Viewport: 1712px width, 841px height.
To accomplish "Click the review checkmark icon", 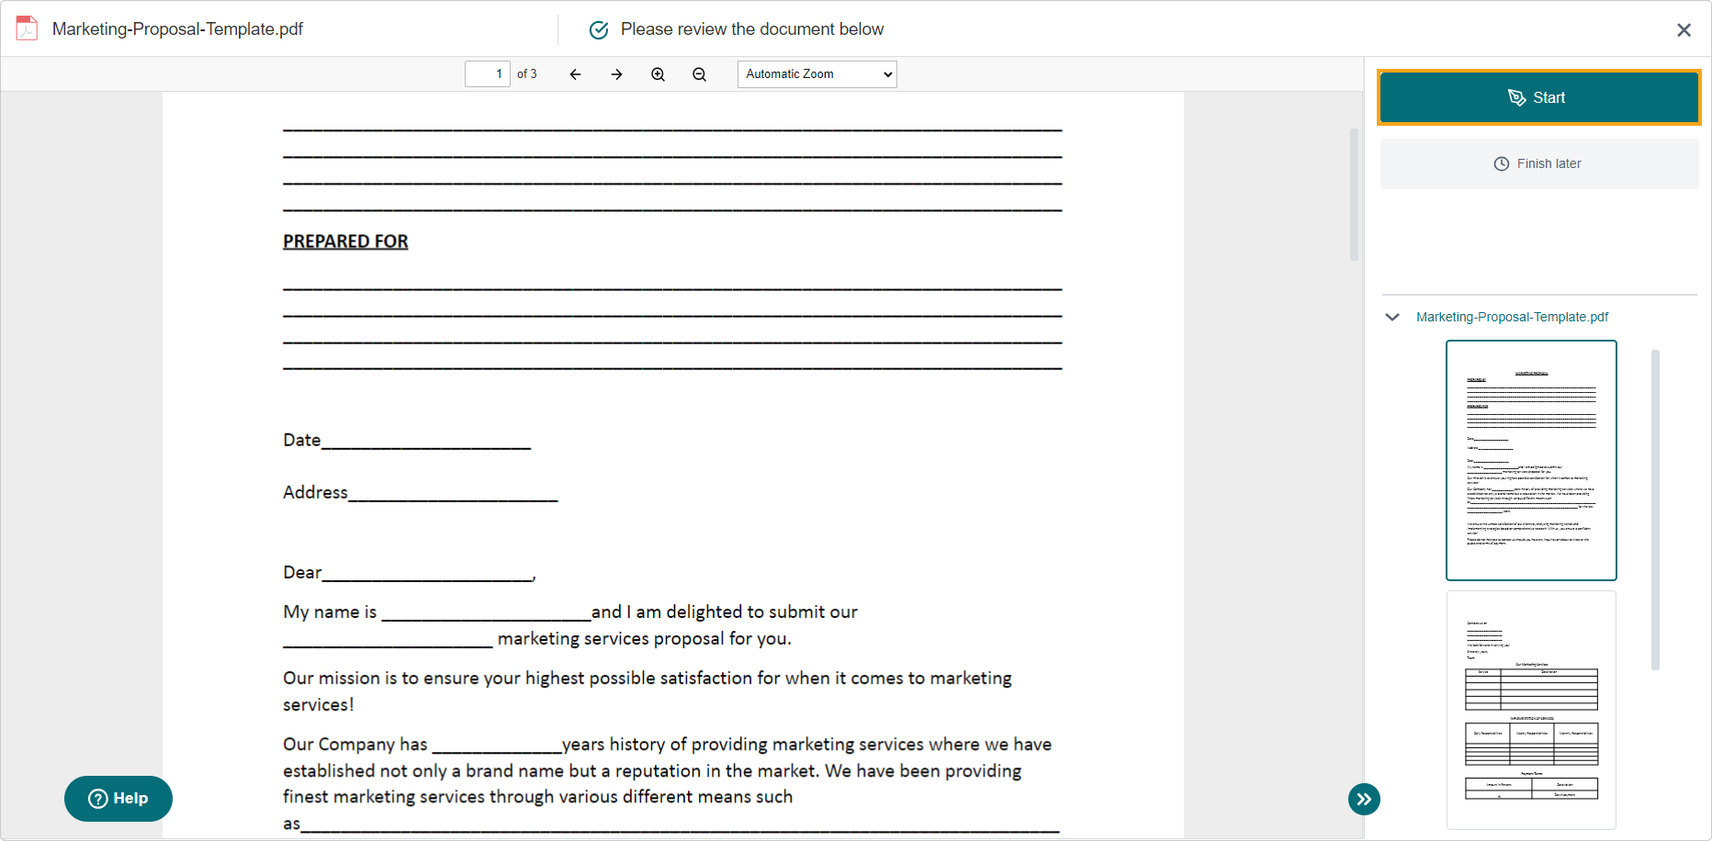I will pos(599,29).
